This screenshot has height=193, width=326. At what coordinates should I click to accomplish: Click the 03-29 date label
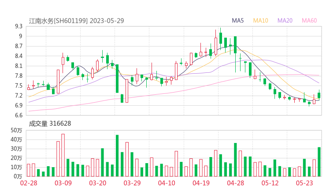pos(132,183)
